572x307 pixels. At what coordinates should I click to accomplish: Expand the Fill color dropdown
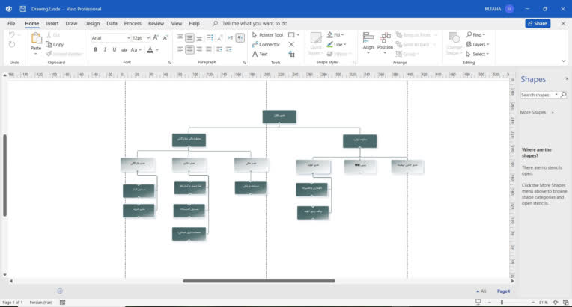(x=343, y=35)
